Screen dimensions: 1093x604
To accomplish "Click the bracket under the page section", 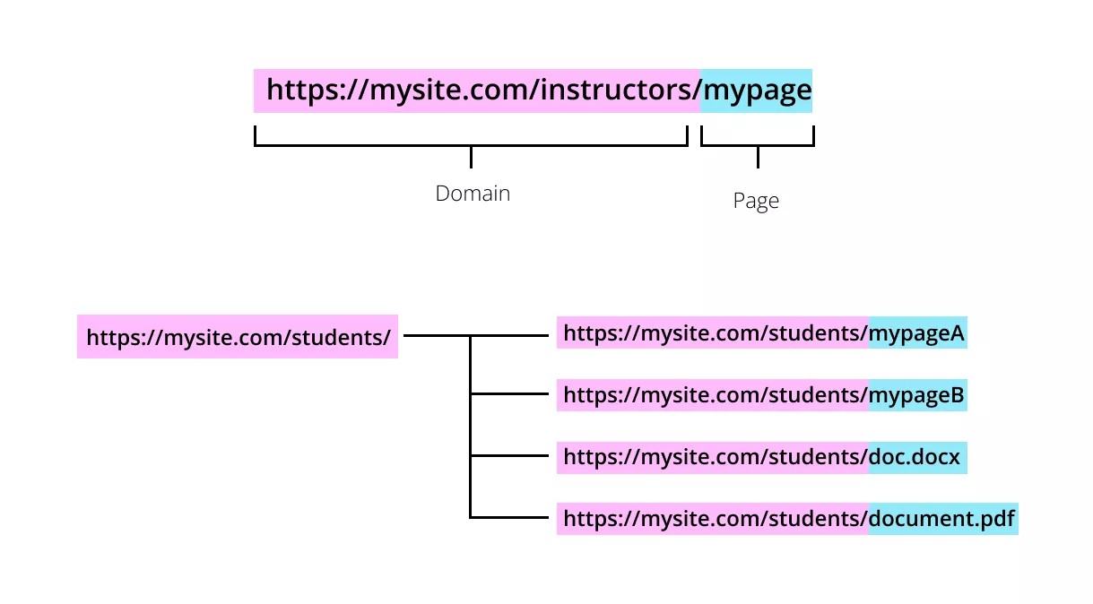I will pos(758,136).
